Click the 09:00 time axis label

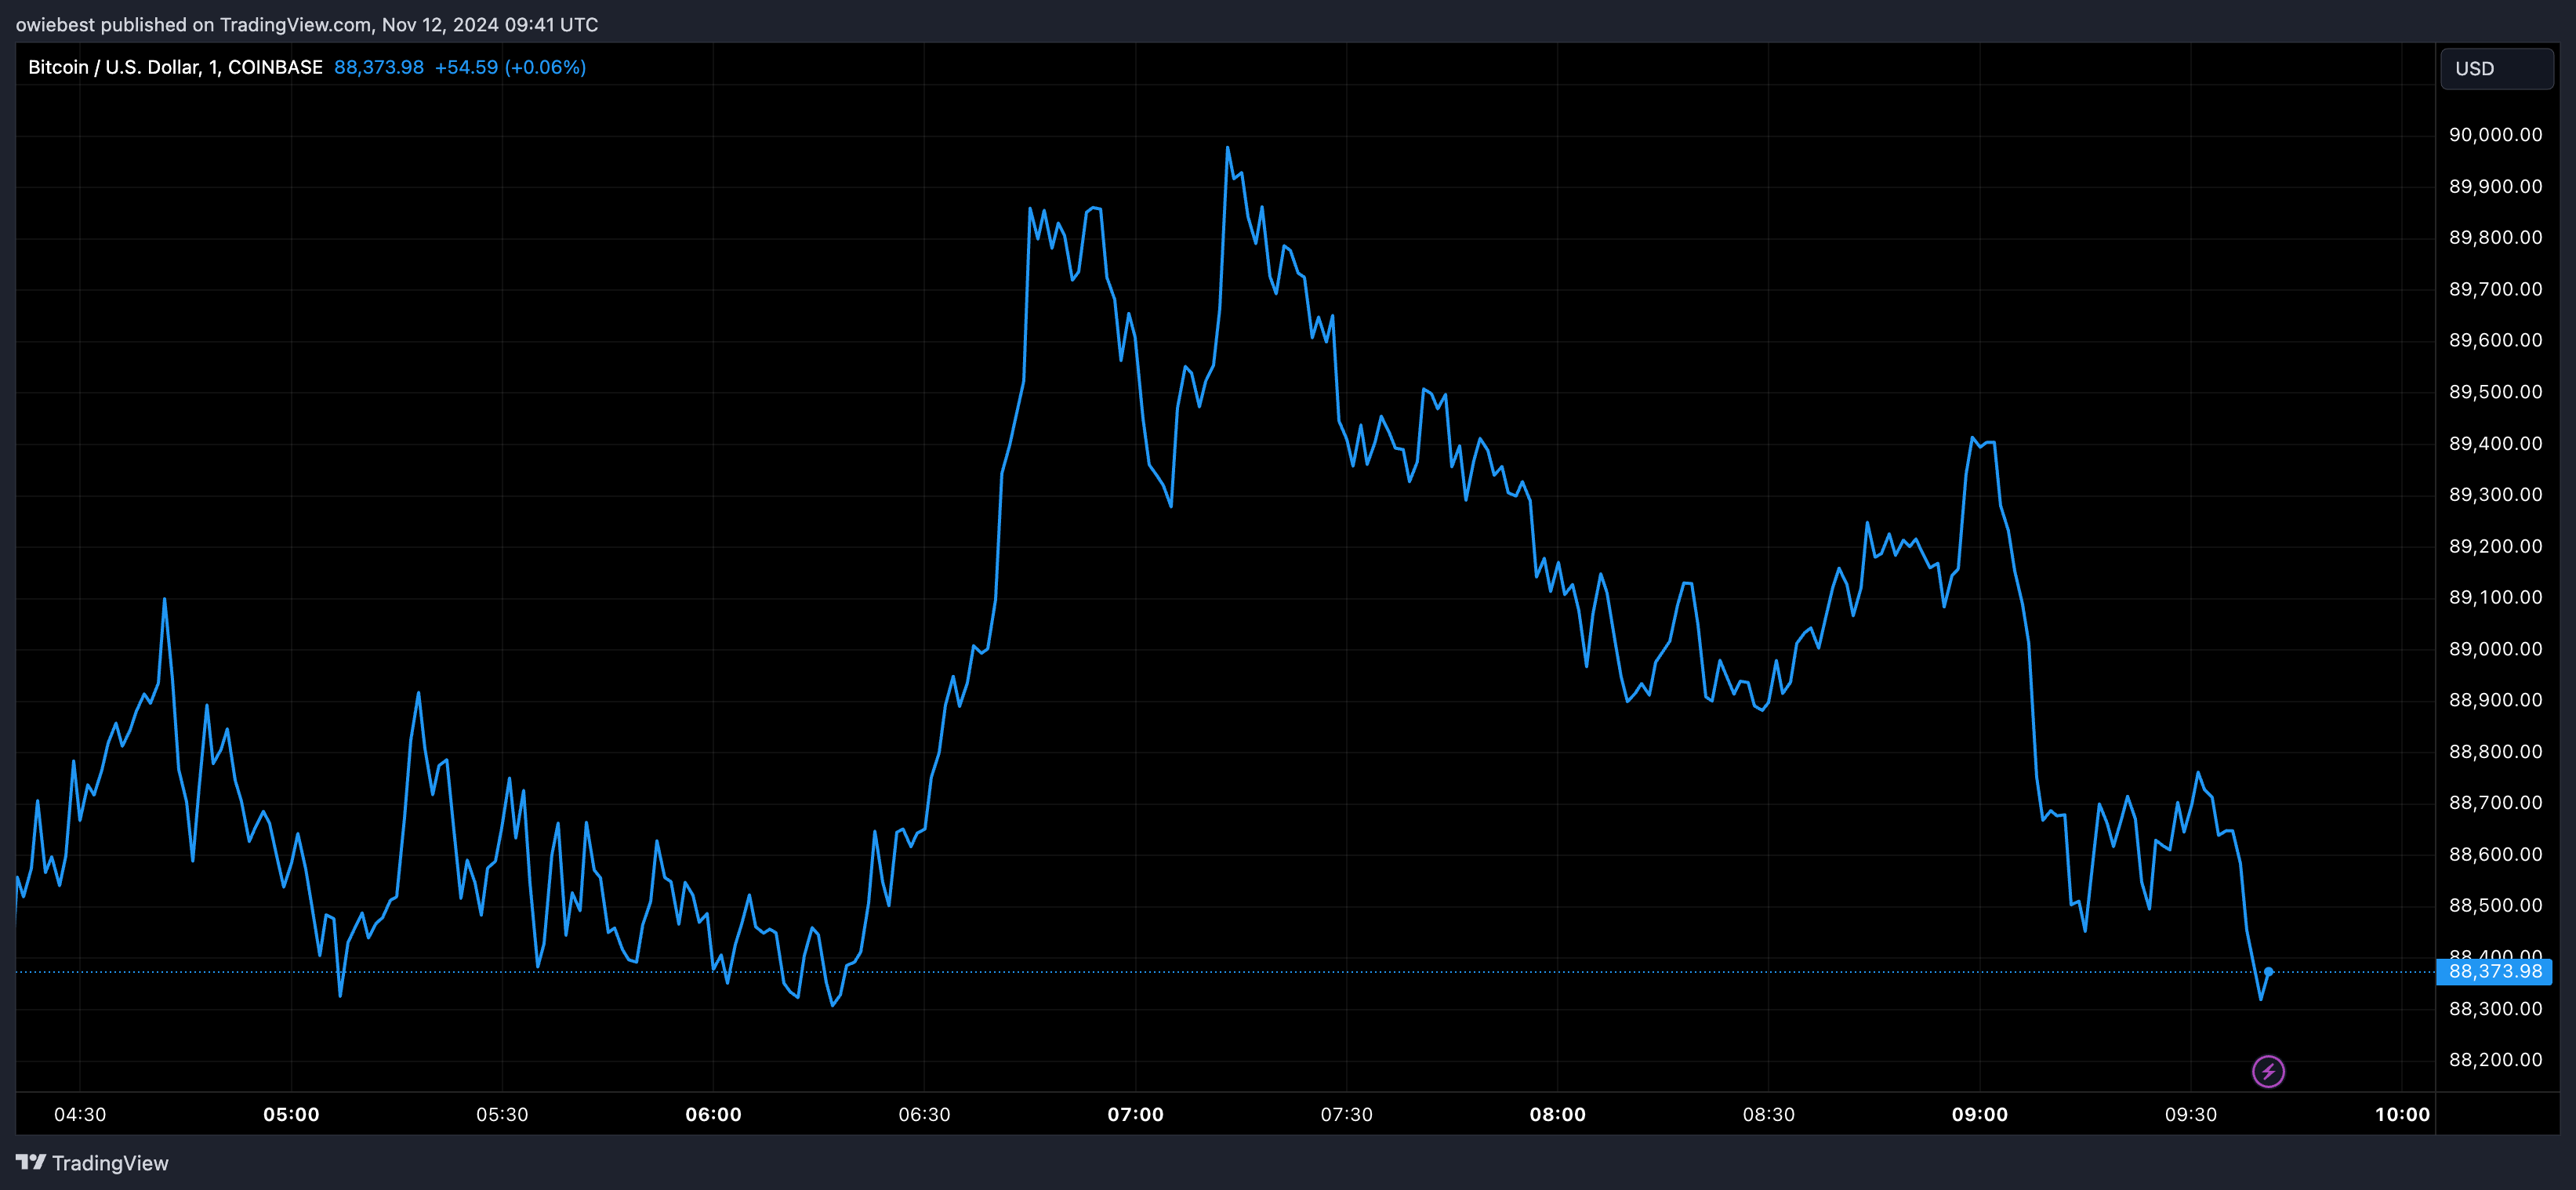tap(1979, 1114)
